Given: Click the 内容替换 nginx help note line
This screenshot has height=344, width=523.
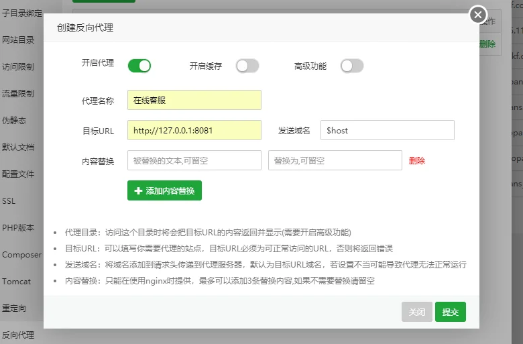Looking at the screenshot, I should (220, 280).
